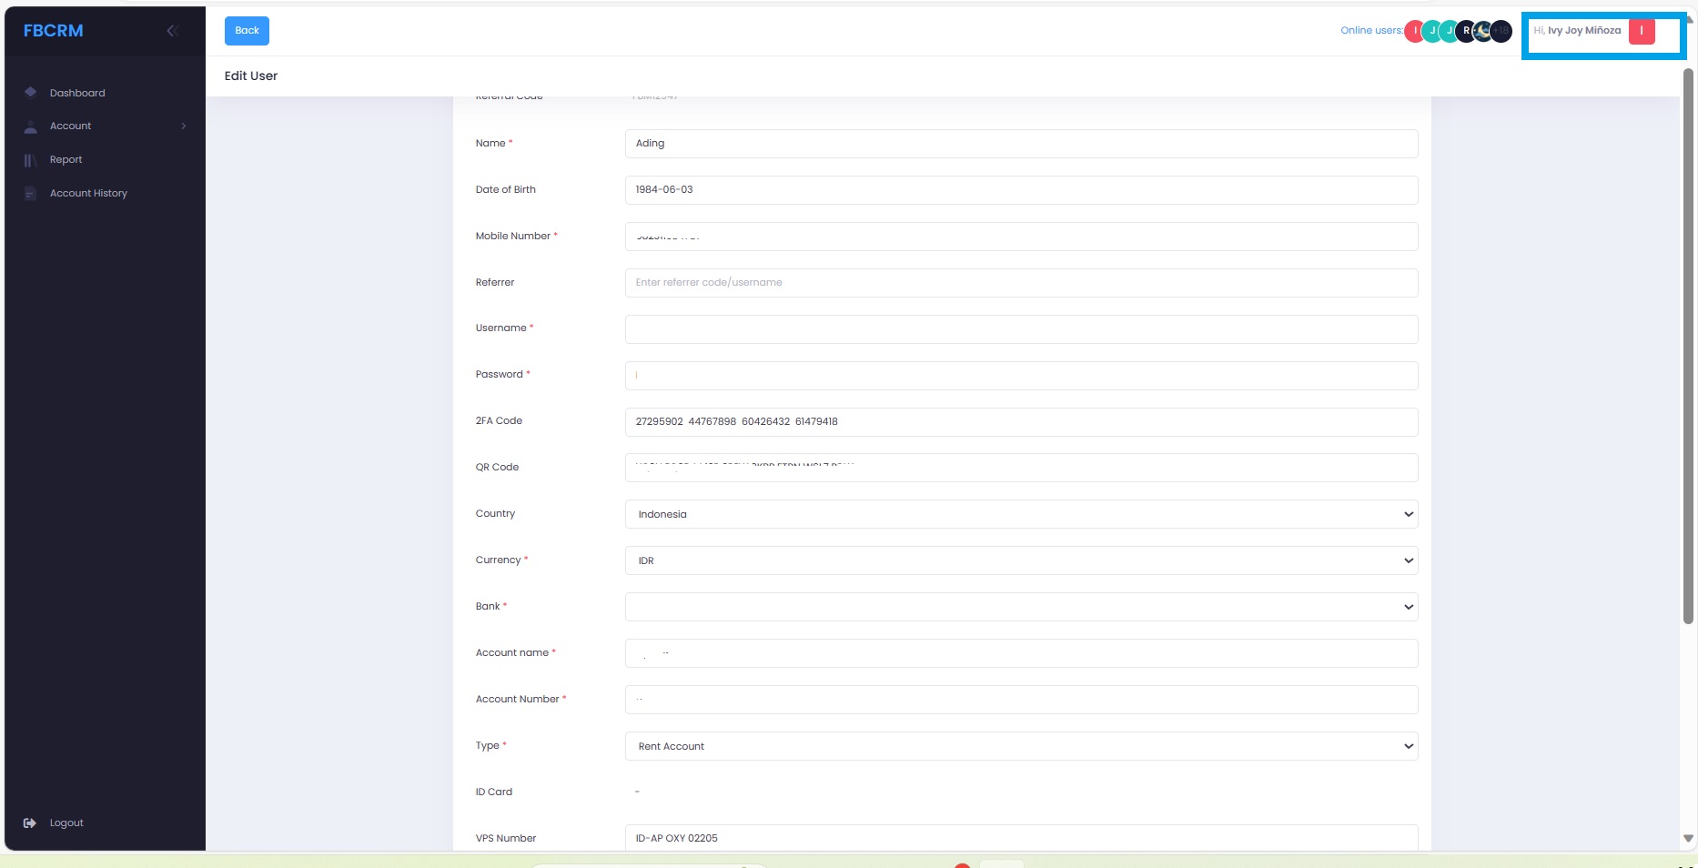Click the Report books icon
Image resolution: width=1698 pixels, height=868 pixels.
pos(30,160)
